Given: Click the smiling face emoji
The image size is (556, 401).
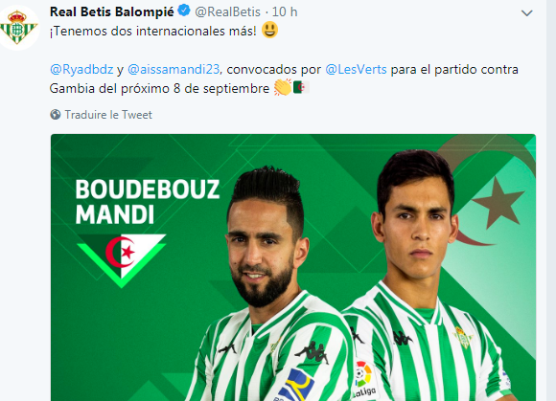Looking at the screenshot, I should (269, 30).
